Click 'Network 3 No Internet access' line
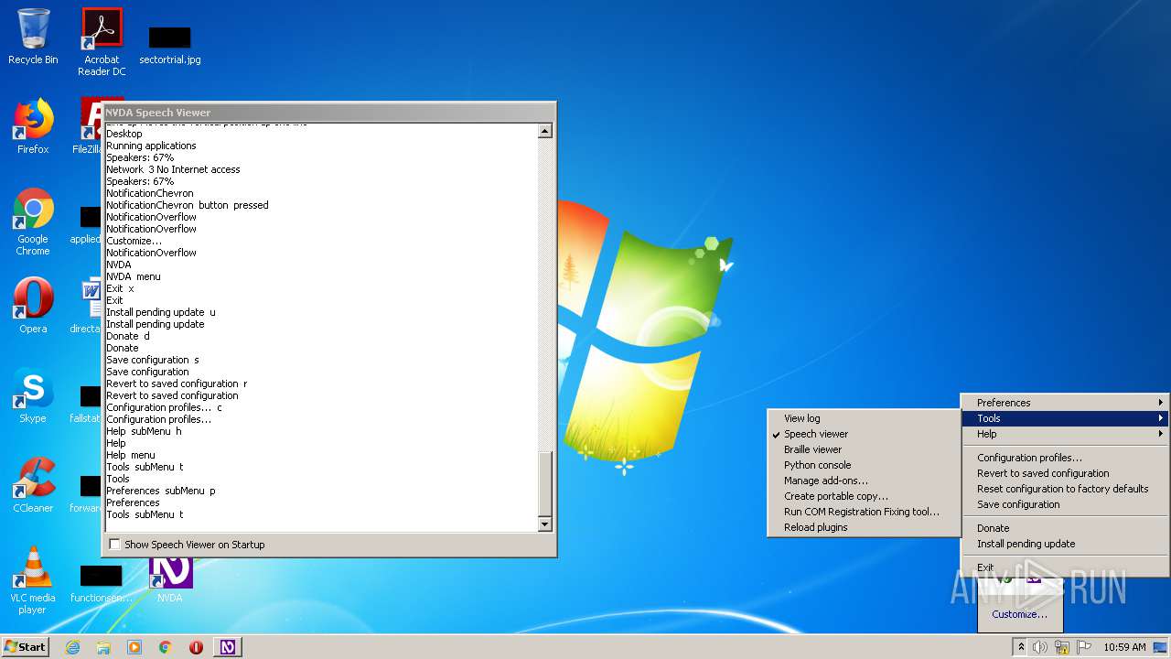This screenshot has width=1171, height=659. pos(173,169)
